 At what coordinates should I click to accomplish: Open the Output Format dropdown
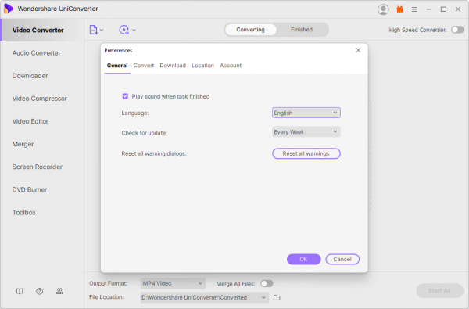click(x=173, y=283)
